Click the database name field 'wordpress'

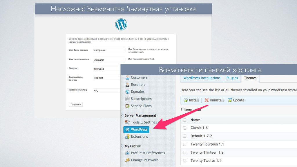(109, 50)
